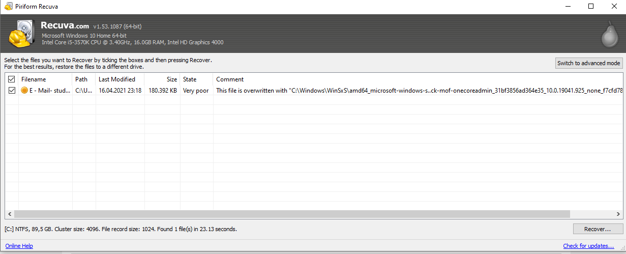Toggle the select-all checkbox in header row
Screen dimensions: 626x254
point(11,79)
